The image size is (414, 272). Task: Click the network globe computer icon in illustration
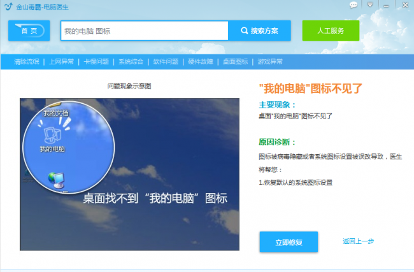click(56, 180)
